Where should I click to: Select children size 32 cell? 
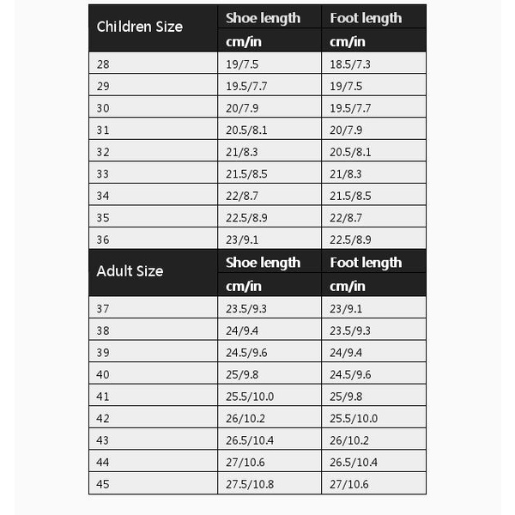[153, 150]
